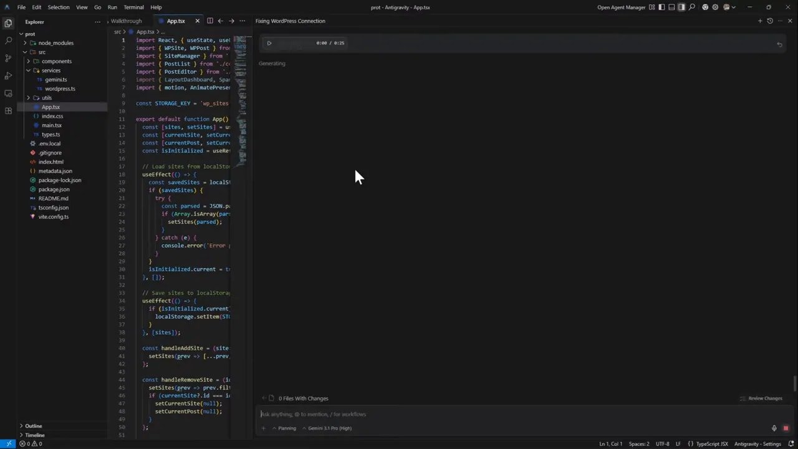Viewport: 798px width, 449px height.
Task: Open the Search view in the activity bar
Action: pos(8,39)
